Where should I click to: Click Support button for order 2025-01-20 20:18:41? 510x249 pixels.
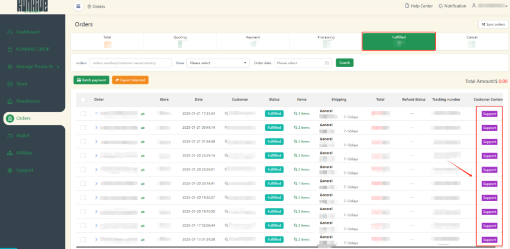[x=490, y=184]
